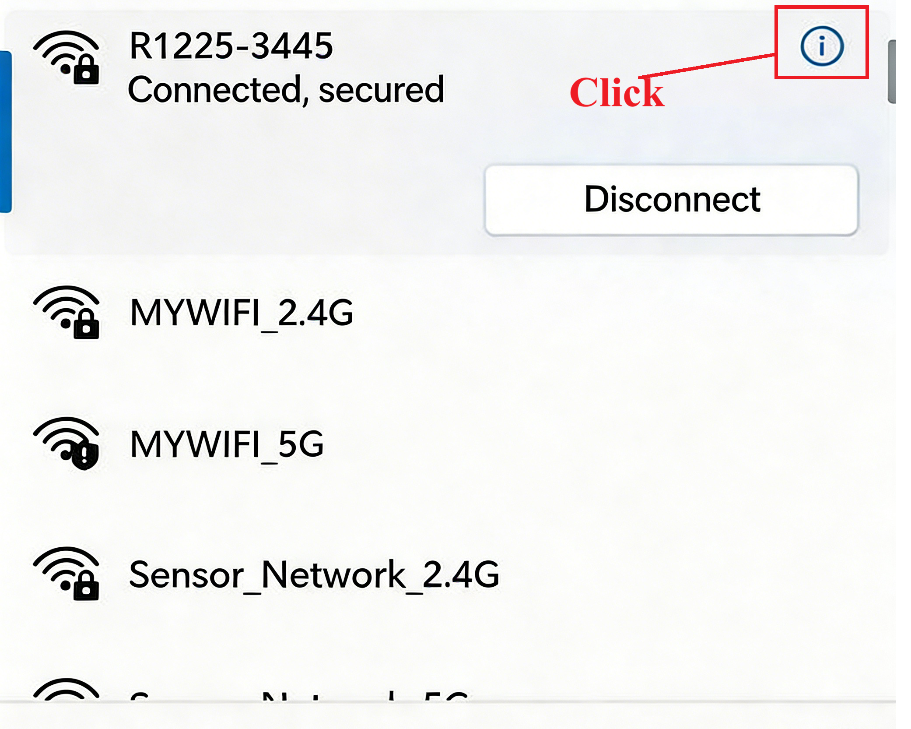The width and height of the screenshot is (911, 729).
Task: Click the lock badge on R1225-3445 icon
Action: coord(87,70)
